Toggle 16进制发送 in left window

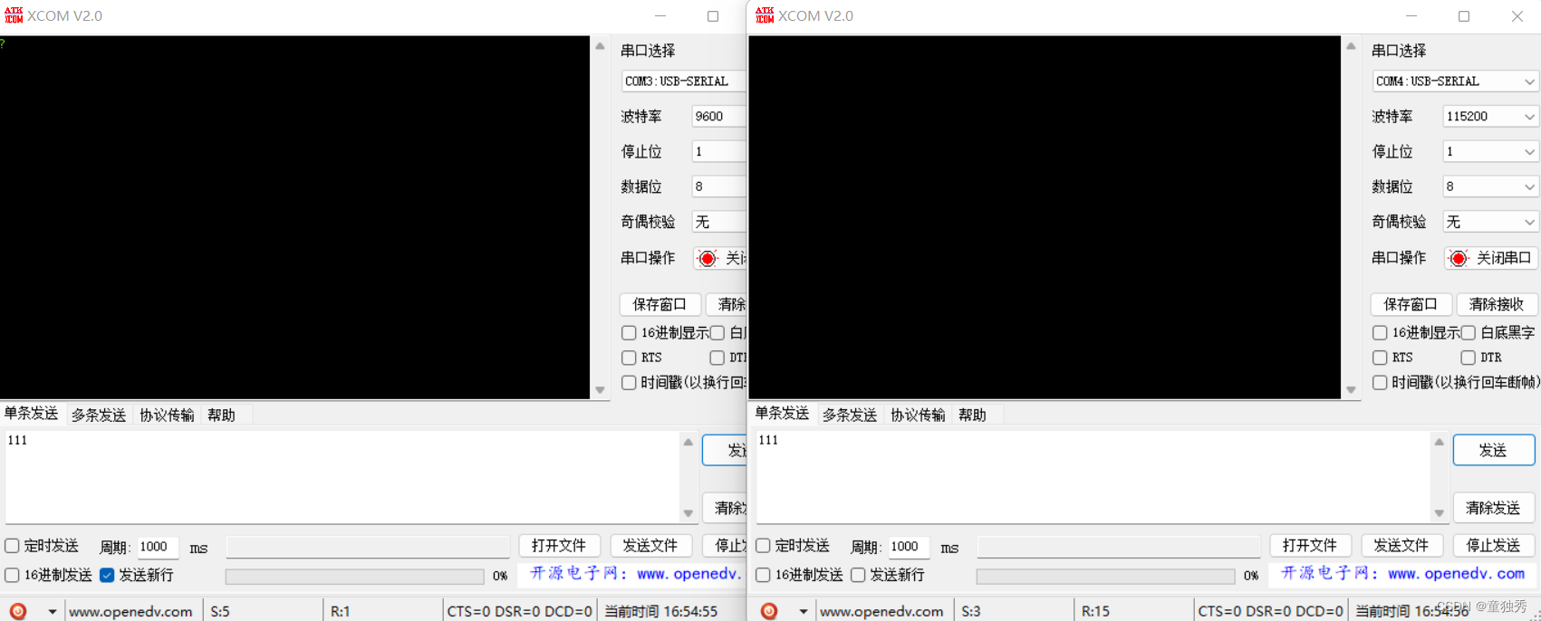click(12, 575)
